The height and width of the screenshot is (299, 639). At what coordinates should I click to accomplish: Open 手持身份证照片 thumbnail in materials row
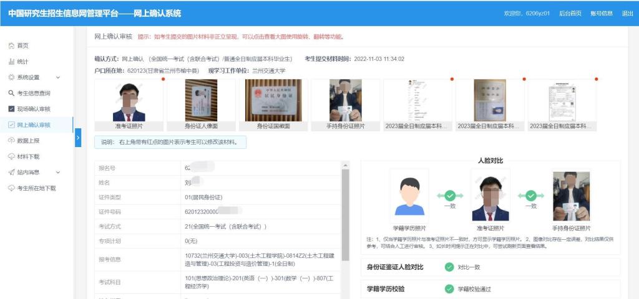point(346,101)
